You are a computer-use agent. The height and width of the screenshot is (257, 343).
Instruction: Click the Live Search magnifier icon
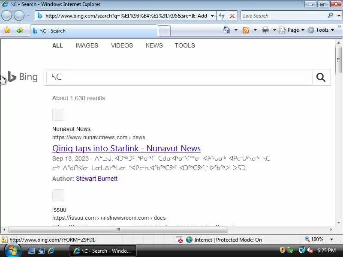tap(330, 15)
